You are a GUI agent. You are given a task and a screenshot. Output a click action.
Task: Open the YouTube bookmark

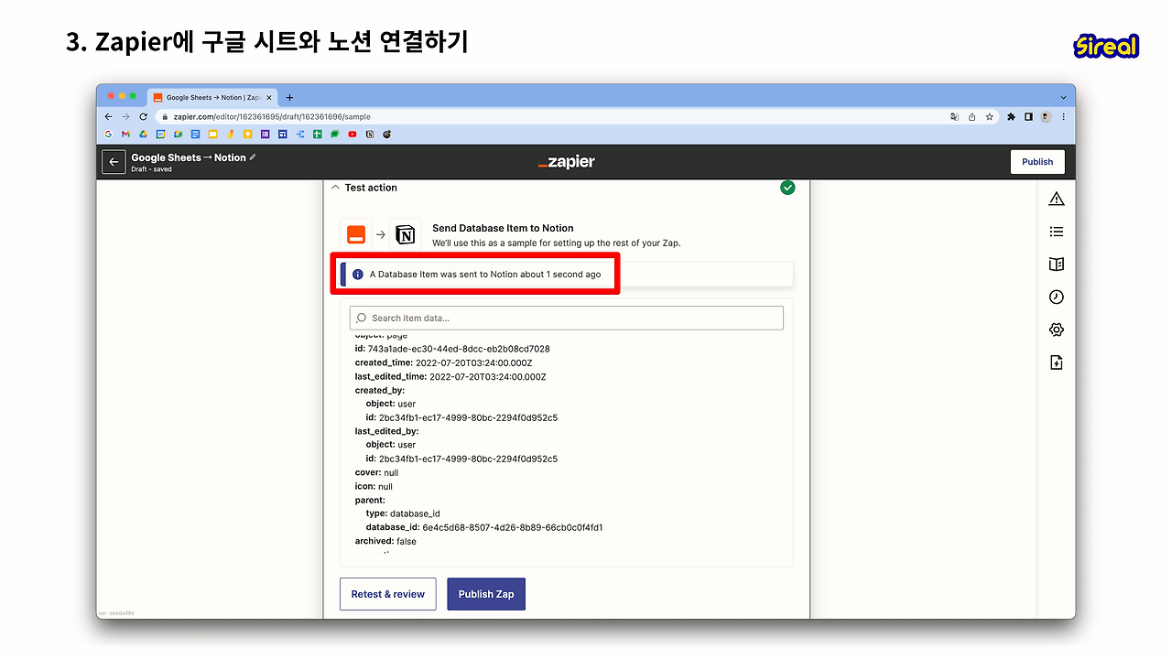[353, 135]
